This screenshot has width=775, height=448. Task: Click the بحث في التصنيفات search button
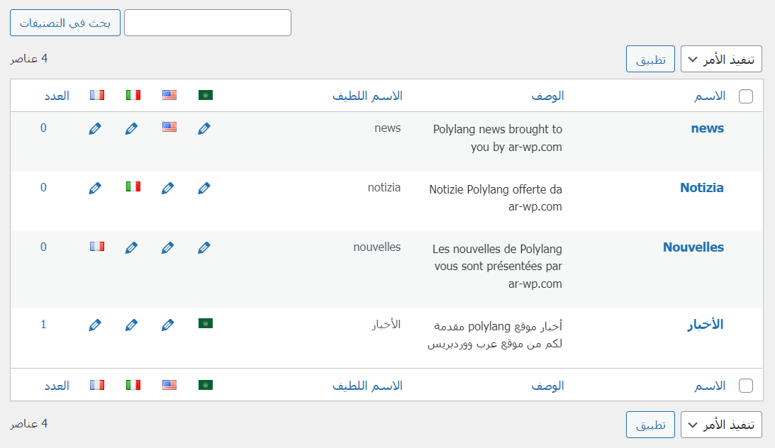tap(65, 23)
